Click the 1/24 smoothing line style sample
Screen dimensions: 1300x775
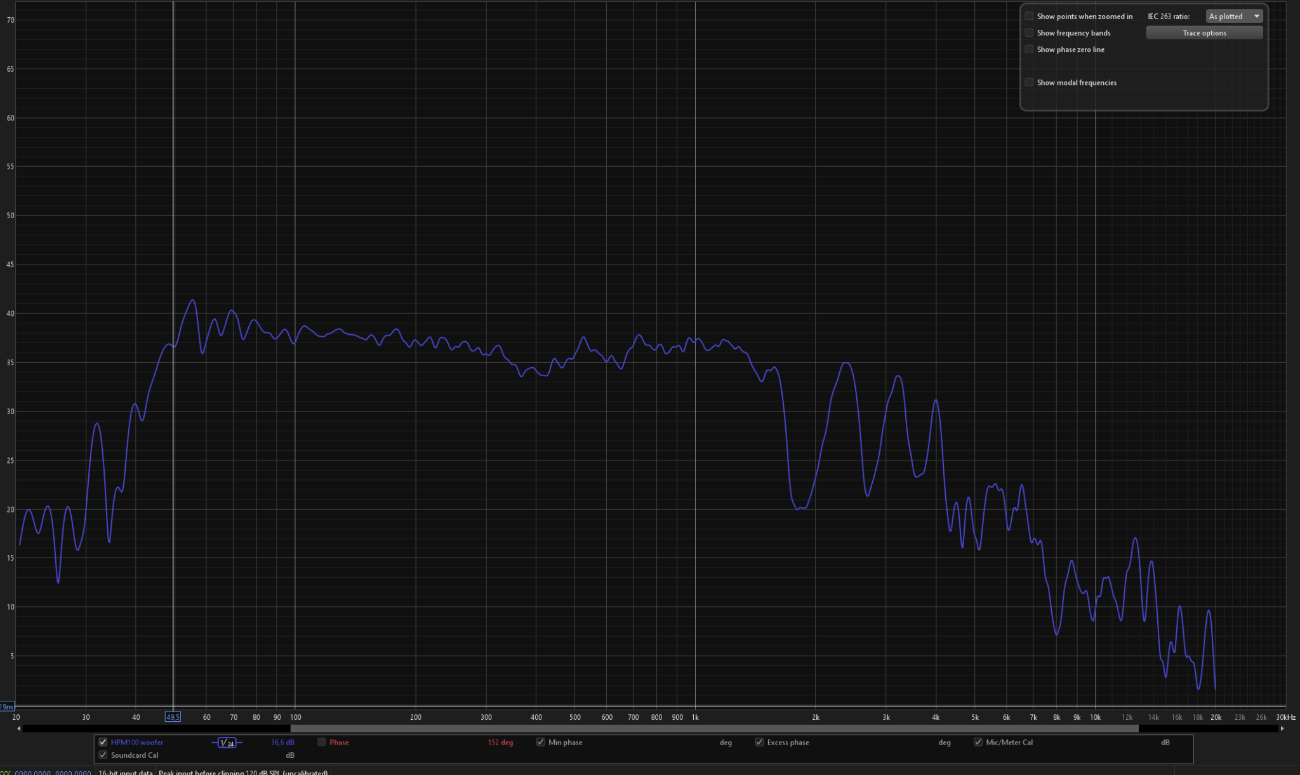227,743
